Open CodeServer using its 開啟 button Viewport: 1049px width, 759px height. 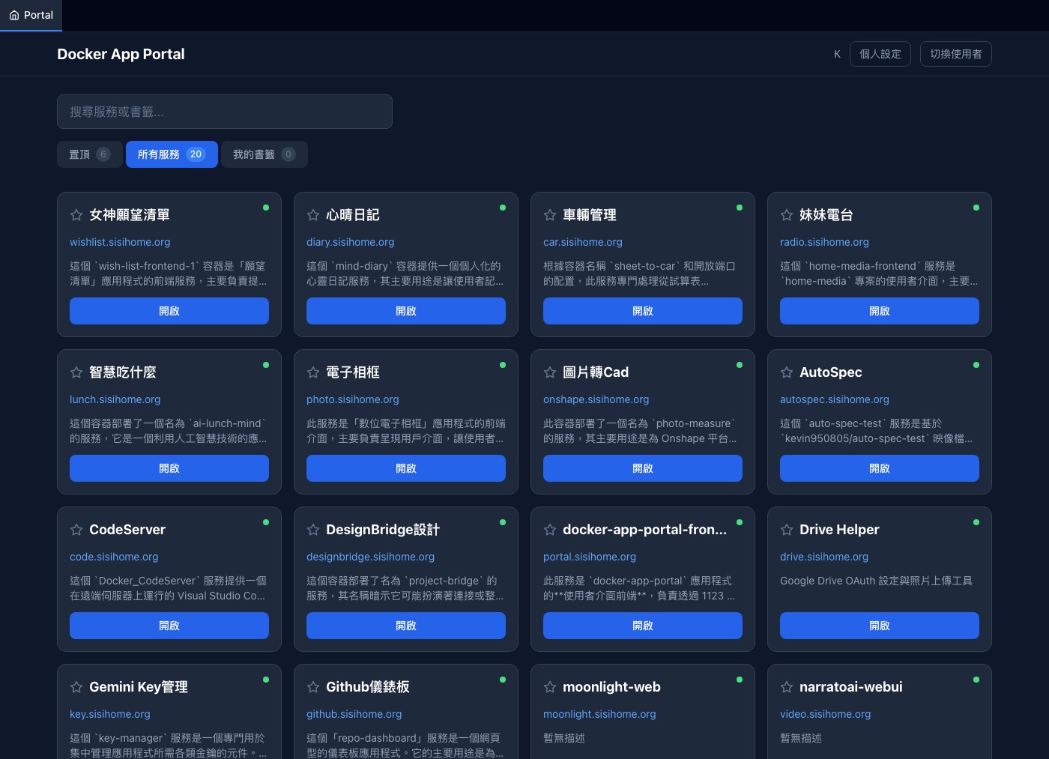pos(169,626)
